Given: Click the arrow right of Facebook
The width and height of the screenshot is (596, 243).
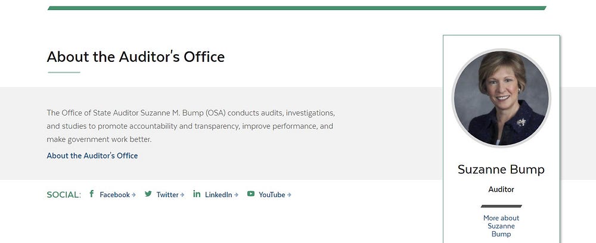Looking at the screenshot, I should pyautogui.click(x=134, y=195).
